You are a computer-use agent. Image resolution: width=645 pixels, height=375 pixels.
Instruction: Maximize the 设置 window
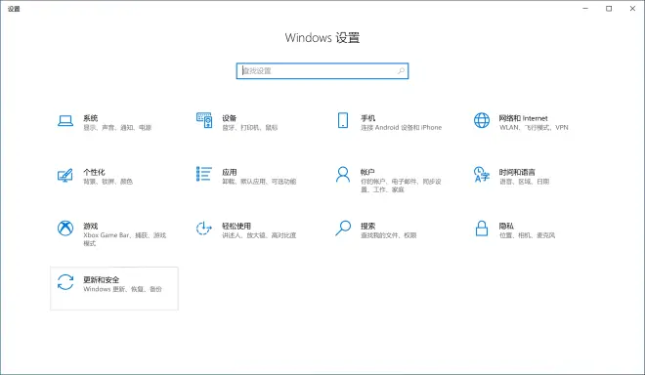(x=609, y=8)
